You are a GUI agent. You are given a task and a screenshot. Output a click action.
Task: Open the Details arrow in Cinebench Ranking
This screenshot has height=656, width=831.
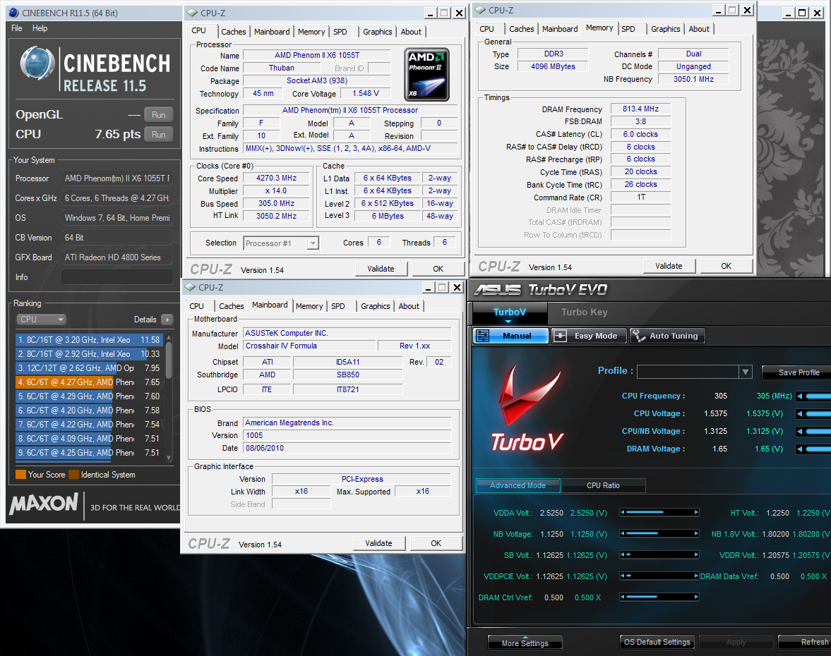pos(167,320)
